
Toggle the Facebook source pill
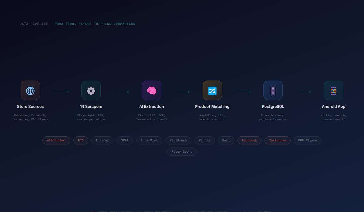tap(249, 140)
